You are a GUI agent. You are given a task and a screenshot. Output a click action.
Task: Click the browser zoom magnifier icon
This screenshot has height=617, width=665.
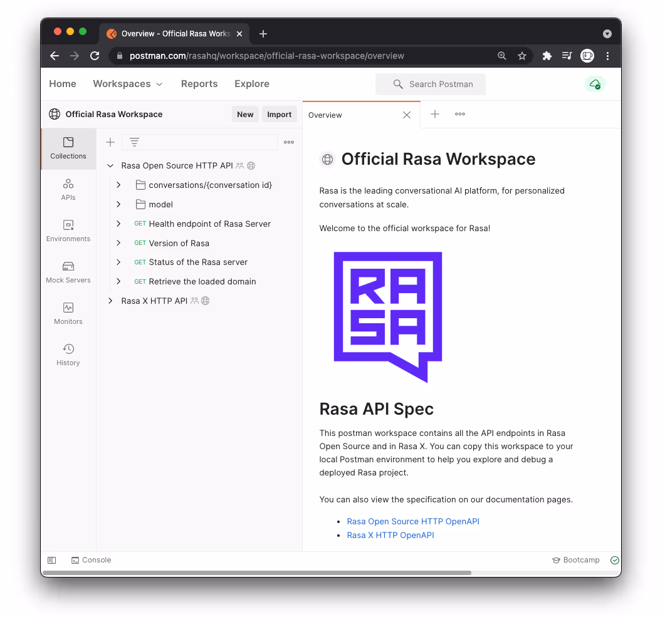point(501,56)
